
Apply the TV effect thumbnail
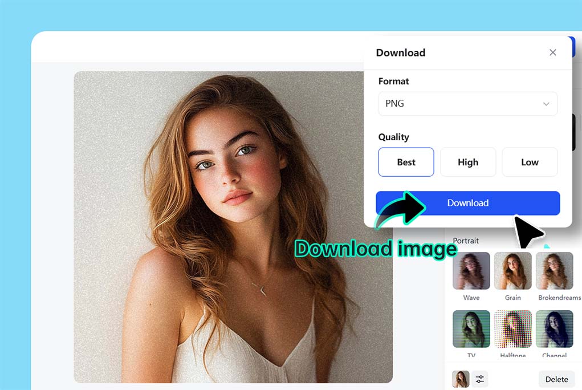point(471,329)
